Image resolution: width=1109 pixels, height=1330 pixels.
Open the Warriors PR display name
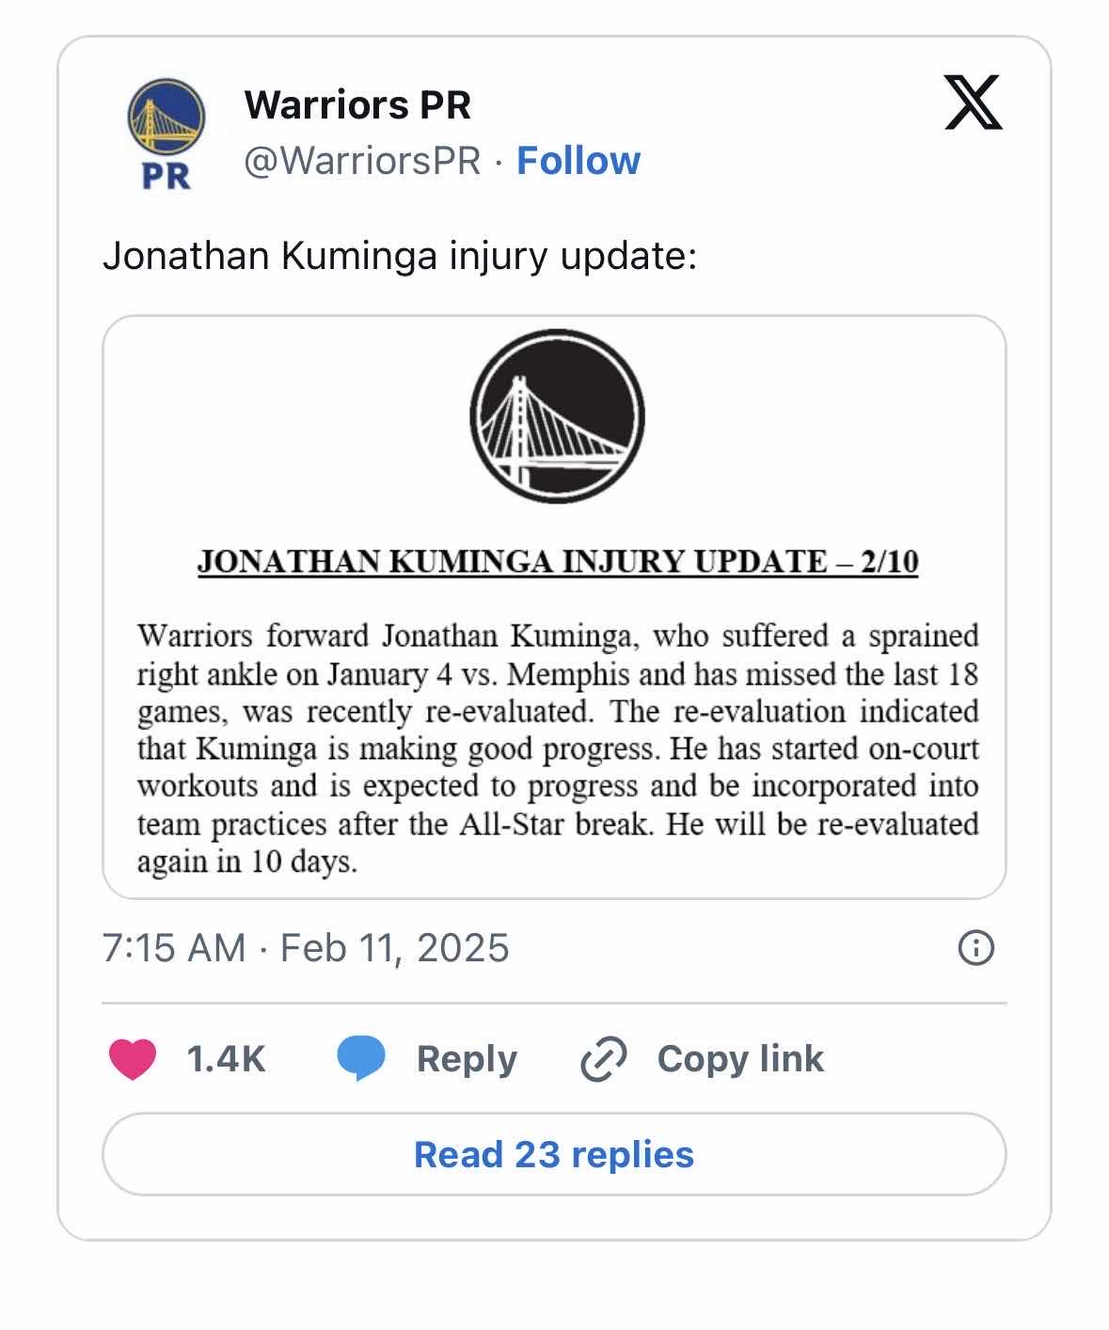(357, 104)
